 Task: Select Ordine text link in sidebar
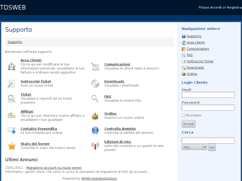point(192,74)
